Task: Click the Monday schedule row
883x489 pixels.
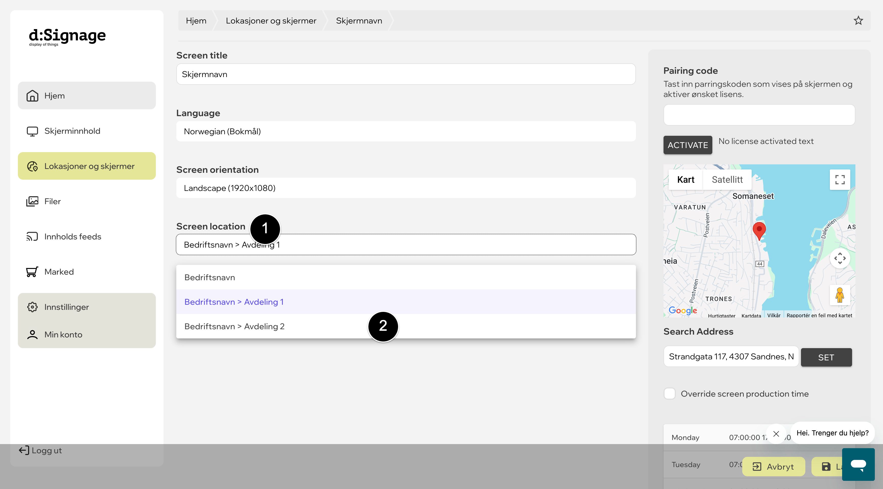Action: (x=759, y=437)
